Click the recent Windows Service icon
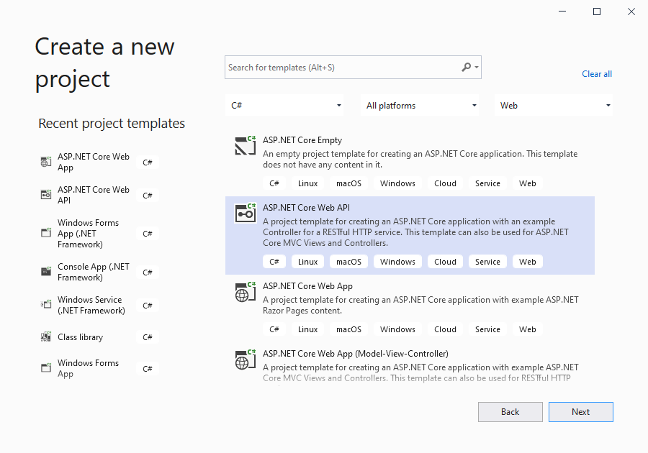Viewport: 648px width, 453px height. tap(46, 305)
